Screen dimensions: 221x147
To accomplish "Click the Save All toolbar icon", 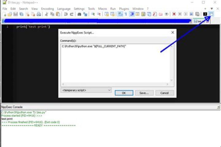I will (21, 14).
